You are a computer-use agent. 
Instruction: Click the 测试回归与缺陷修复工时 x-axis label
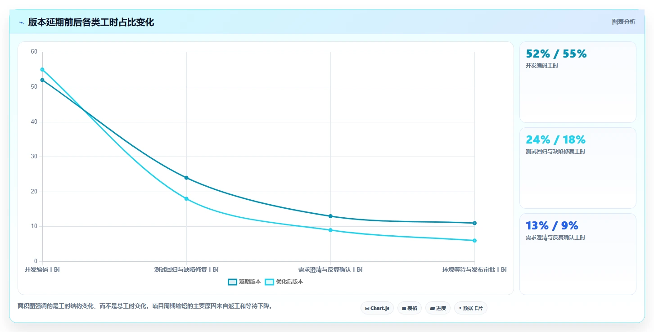[x=186, y=270]
